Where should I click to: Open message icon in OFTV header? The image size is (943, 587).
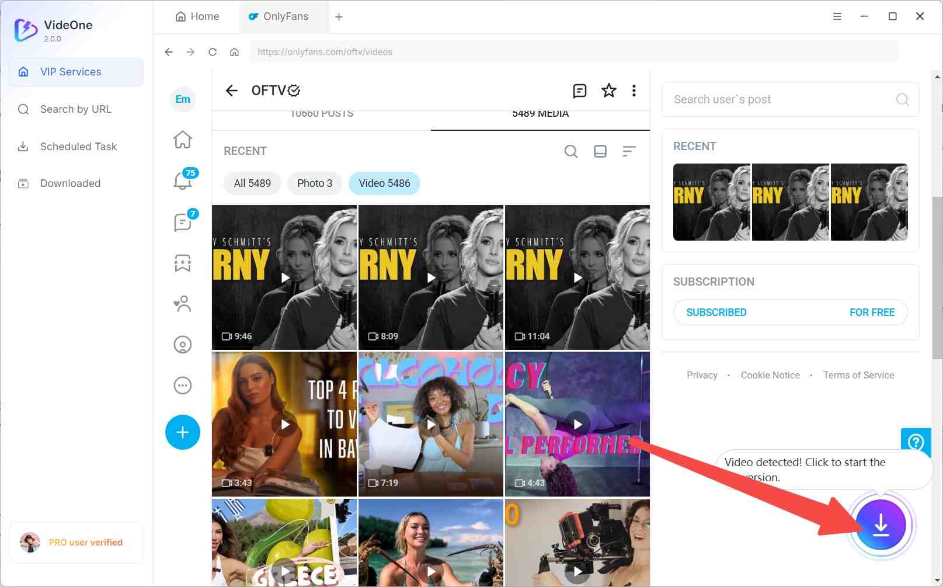(x=579, y=91)
